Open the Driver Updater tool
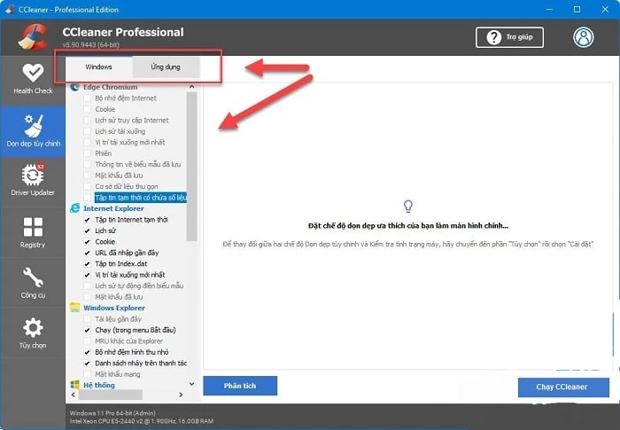Screen dimensions: 620x430 pyautogui.click(x=33, y=181)
